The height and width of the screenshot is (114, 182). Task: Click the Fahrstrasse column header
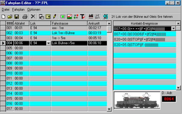tap(69, 23)
